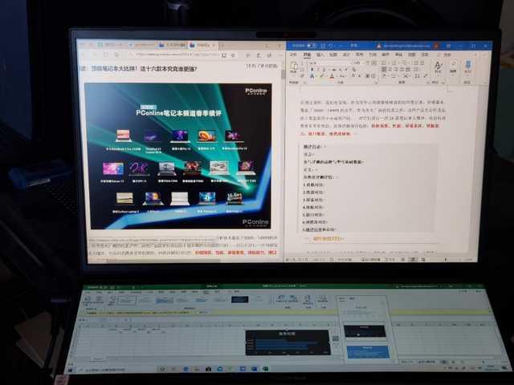
Task: Open the Insert tab in Word
Action: pos(320,55)
